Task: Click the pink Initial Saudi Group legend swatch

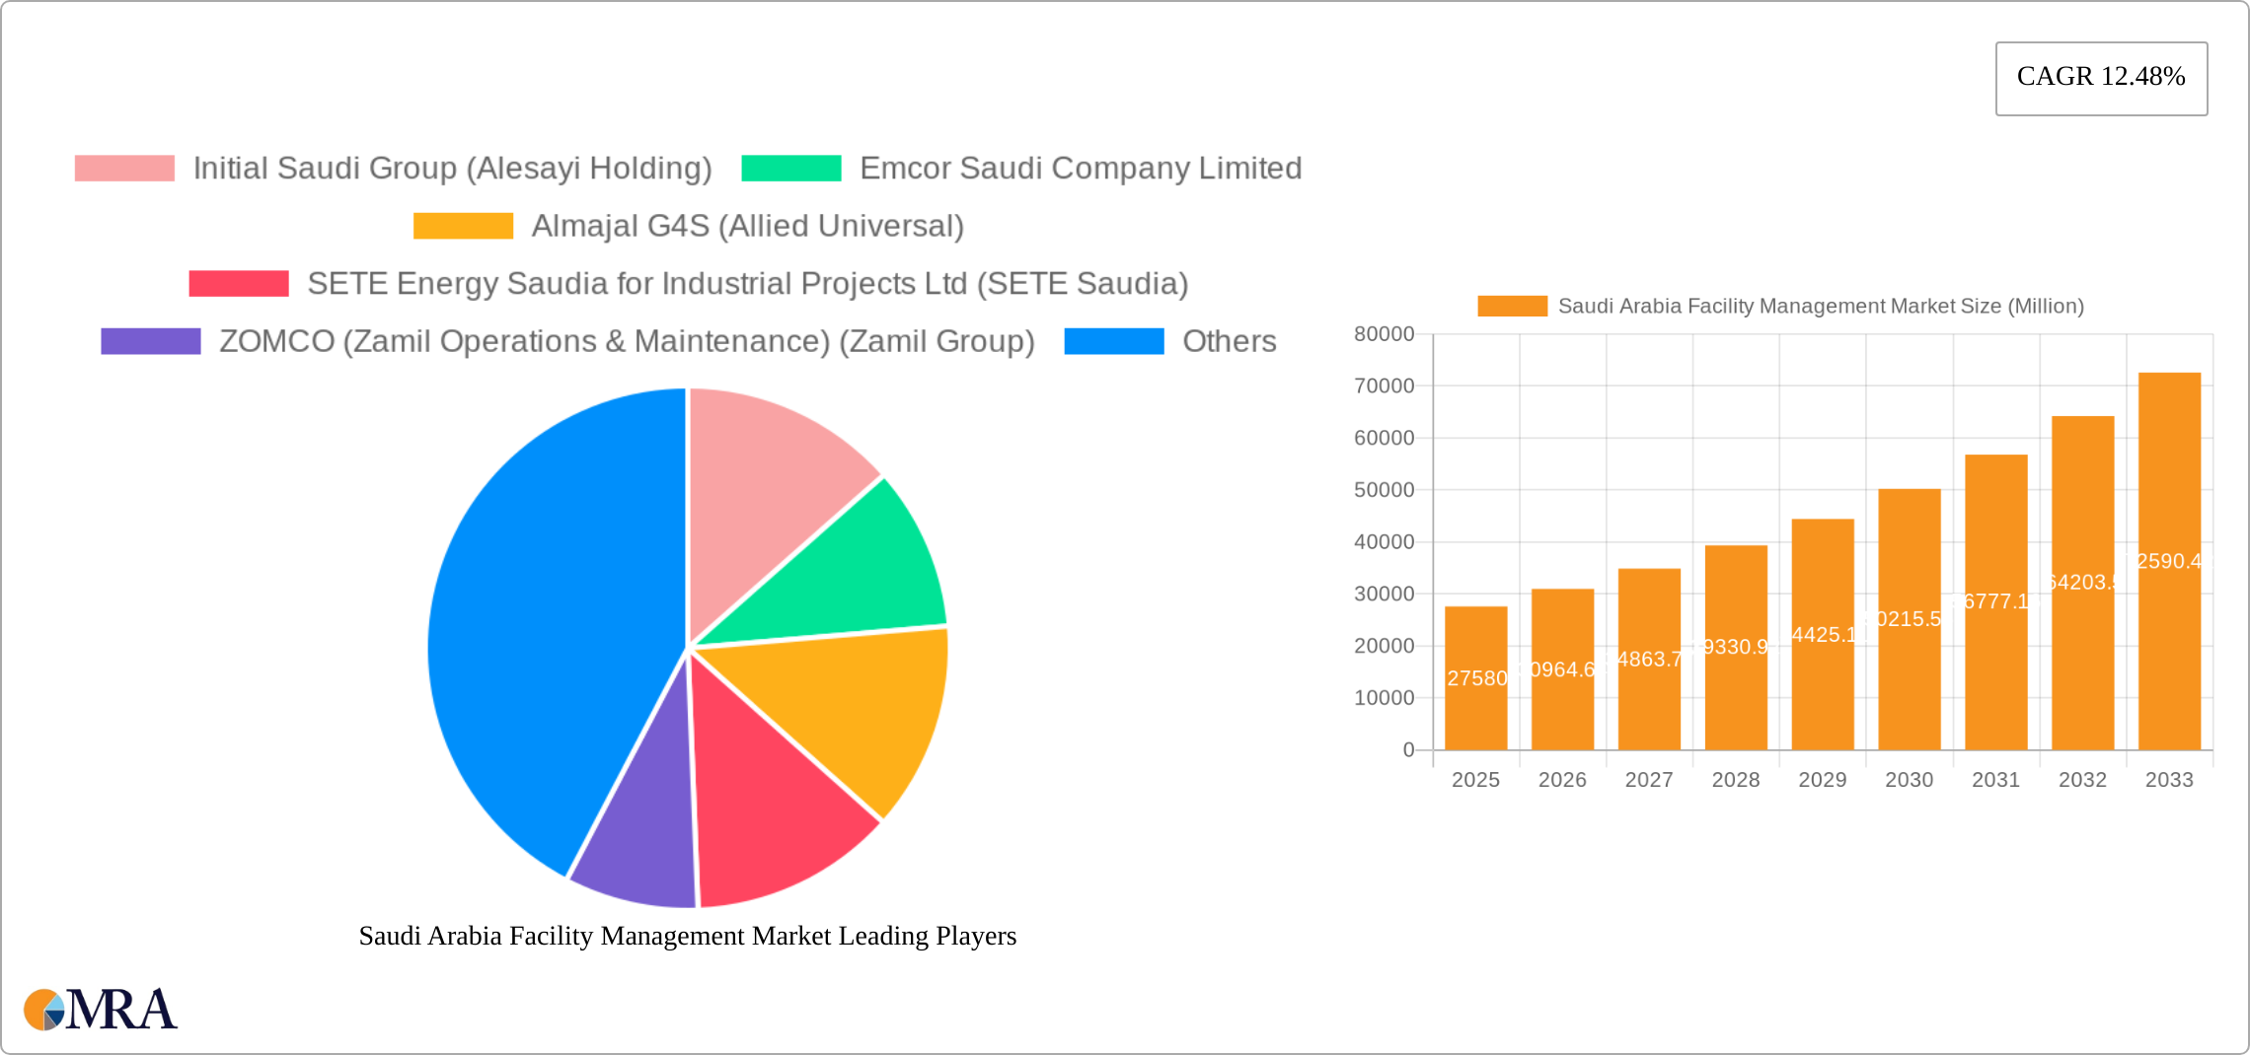Action: tap(124, 169)
